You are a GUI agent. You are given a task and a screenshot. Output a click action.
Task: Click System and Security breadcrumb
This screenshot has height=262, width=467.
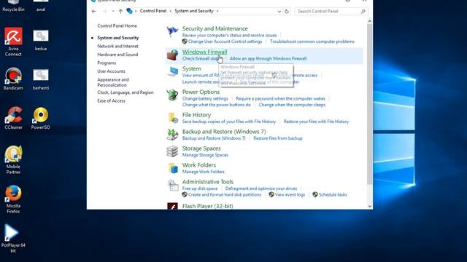coord(194,11)
